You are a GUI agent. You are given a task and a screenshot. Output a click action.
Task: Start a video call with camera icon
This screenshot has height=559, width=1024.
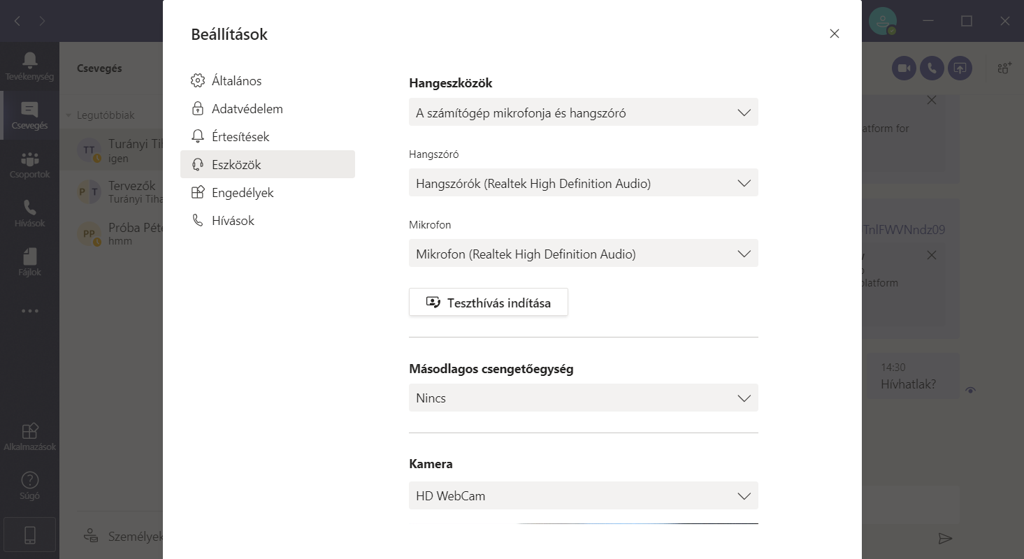pyautogui.click(x=904, y=68)
